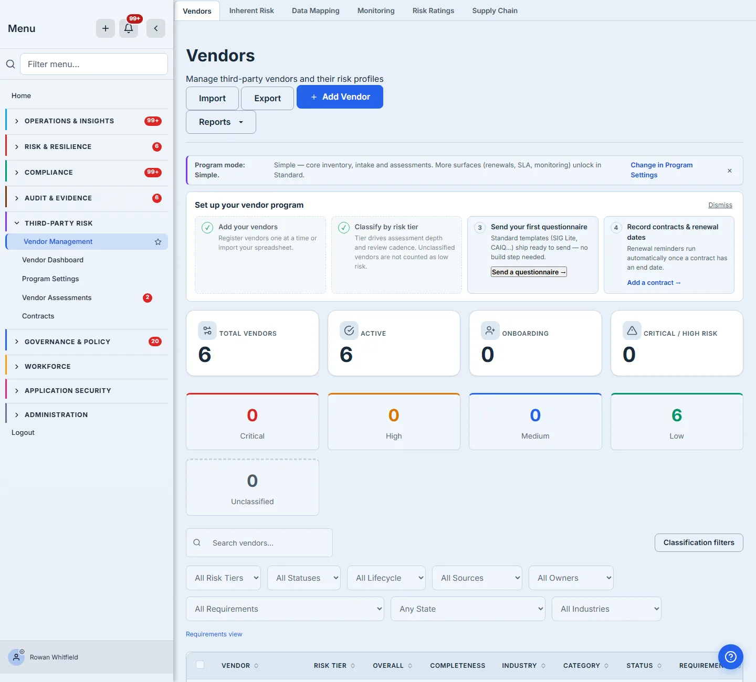Filter by the Low risk card
Screen dimensions: 756x682
(677, 422)
